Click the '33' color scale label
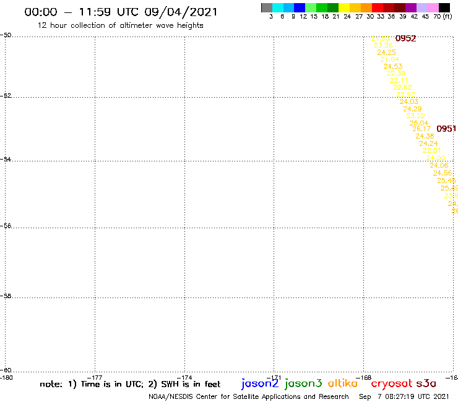Image resolution: width=458 pixels, height=402 pixels. [380, 17]
